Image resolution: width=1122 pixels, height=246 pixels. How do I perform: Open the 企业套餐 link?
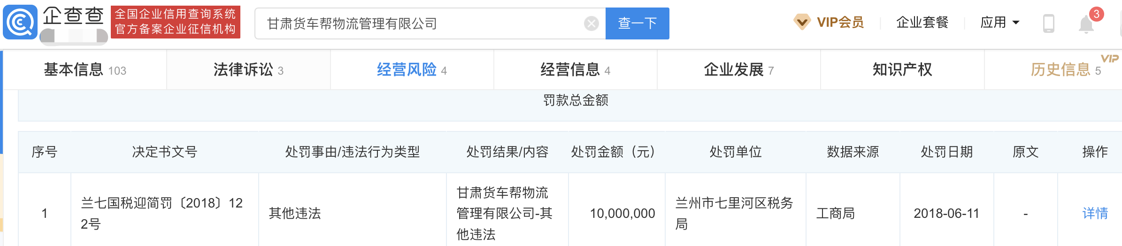922,22
